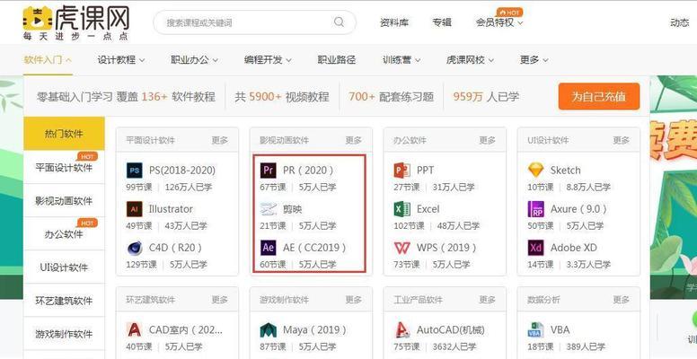Click 更多 in the UI设计软件 card
697x359 pixels.
coord(621,140)
